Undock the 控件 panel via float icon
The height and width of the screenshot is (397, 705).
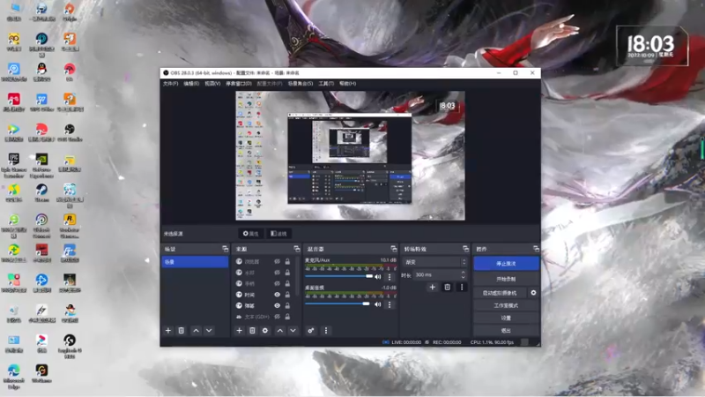click(x=536, y=249)
